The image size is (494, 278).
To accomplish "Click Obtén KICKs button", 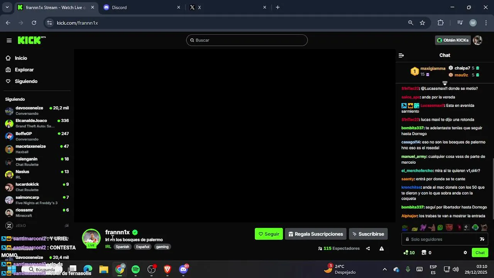I will click(x=453, y=40).
